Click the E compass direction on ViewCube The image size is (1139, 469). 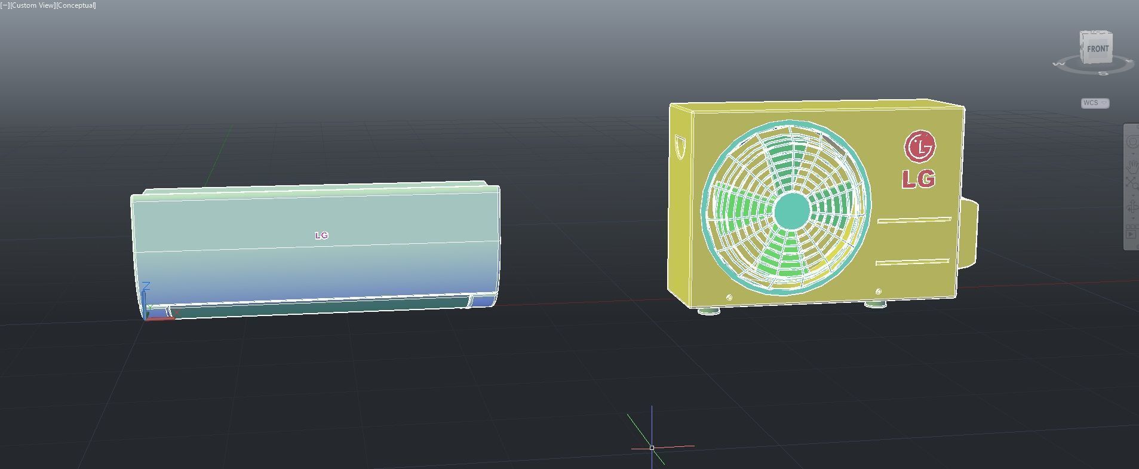point(1129,60)
